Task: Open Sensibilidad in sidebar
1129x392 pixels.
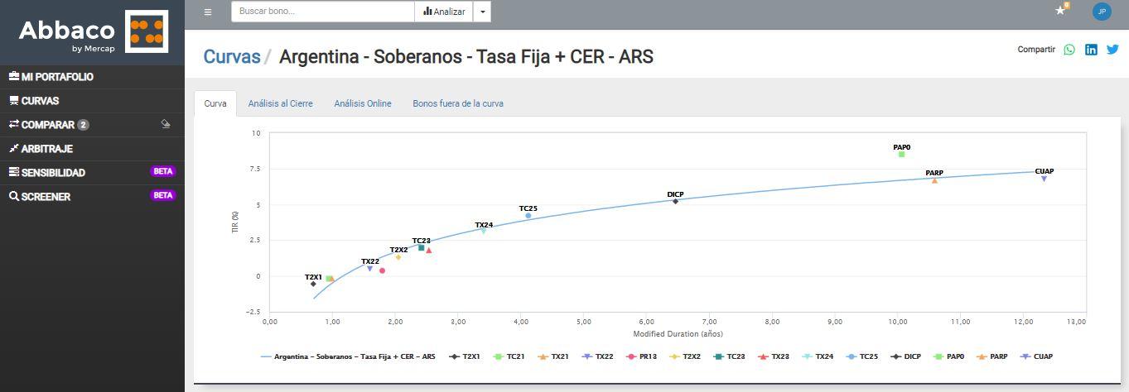Action: (x=92, y=173)
